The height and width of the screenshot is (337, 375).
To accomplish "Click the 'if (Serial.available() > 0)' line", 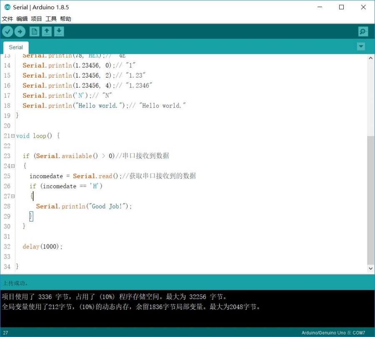I will (96, 156).
